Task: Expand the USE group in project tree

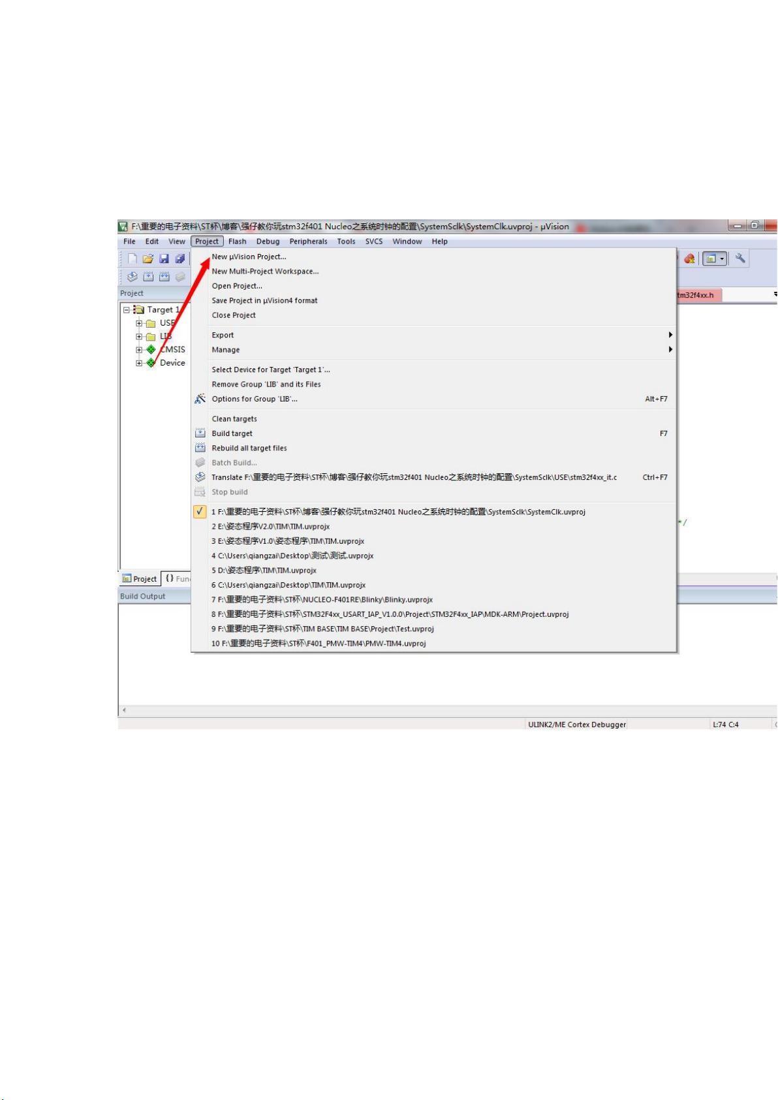Action: tap(139, 323)
